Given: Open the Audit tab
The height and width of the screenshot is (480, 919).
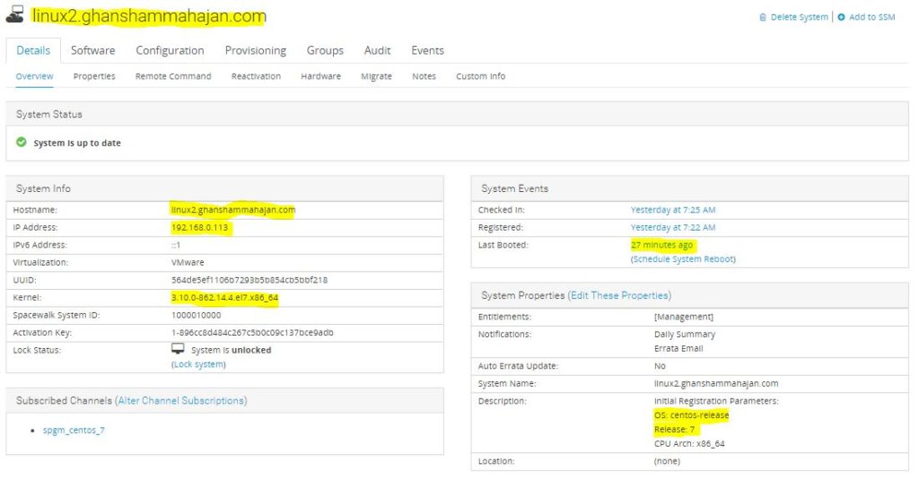Looking at the screenshot, I should pos(377,50).
